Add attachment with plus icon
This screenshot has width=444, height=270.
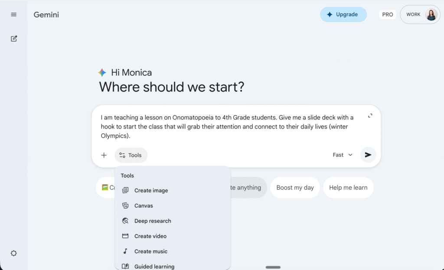(104, 155)
